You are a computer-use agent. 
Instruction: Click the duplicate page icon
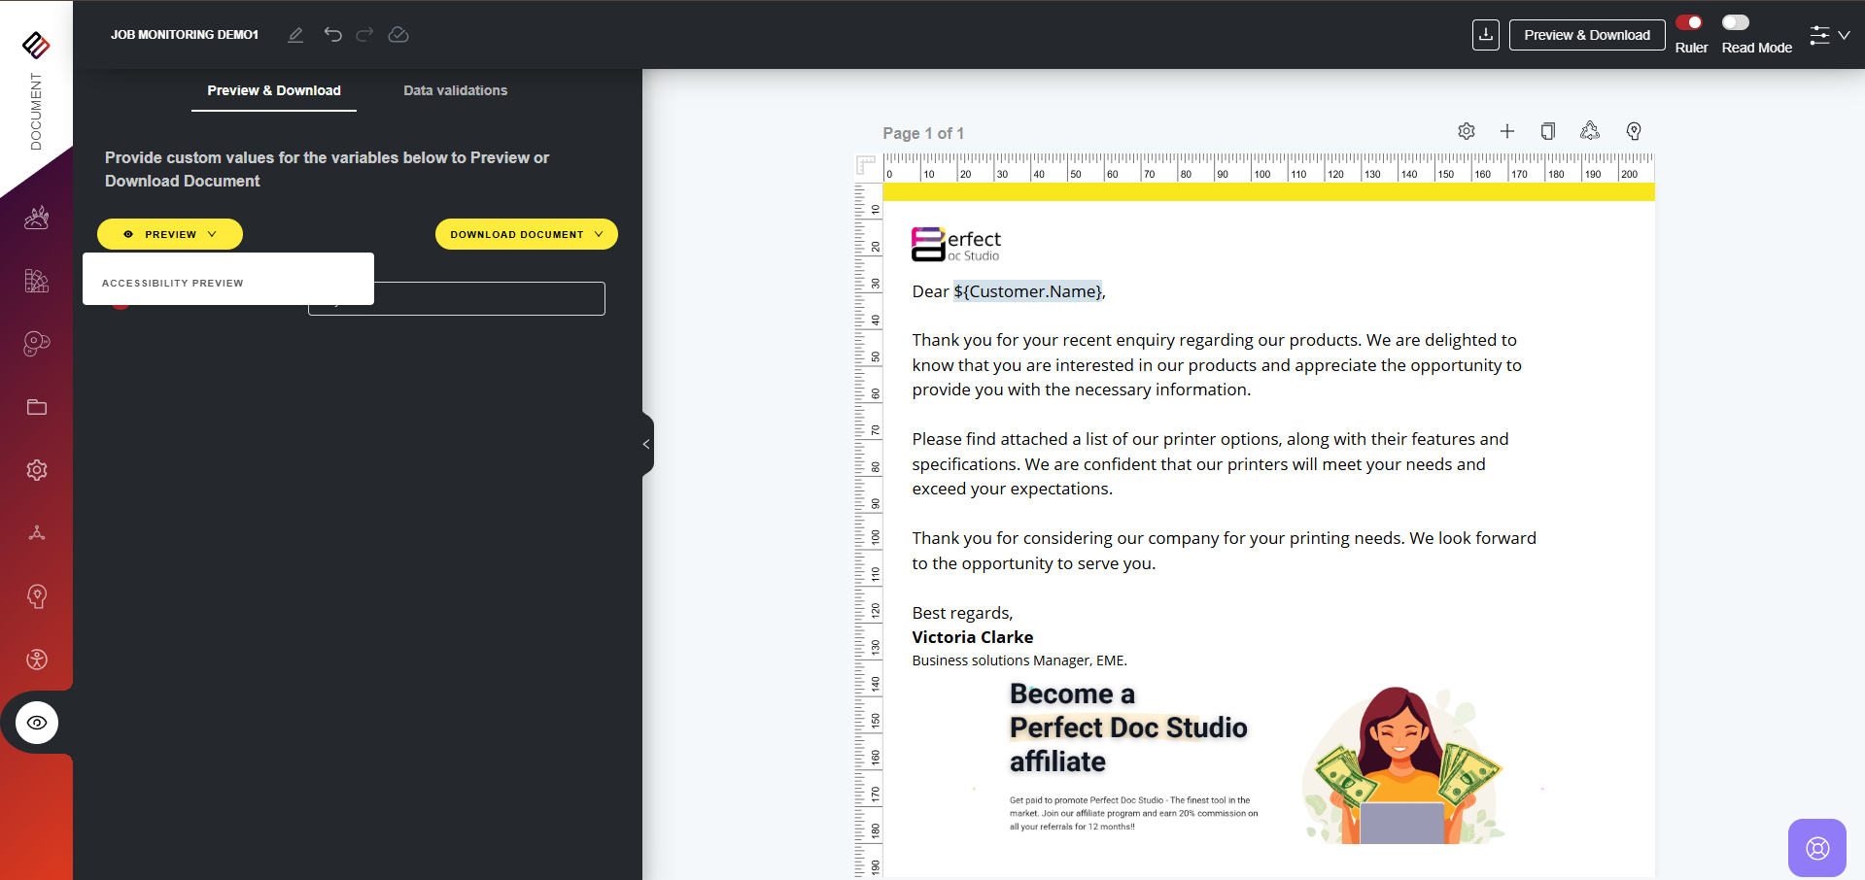tap(1548, 131)
